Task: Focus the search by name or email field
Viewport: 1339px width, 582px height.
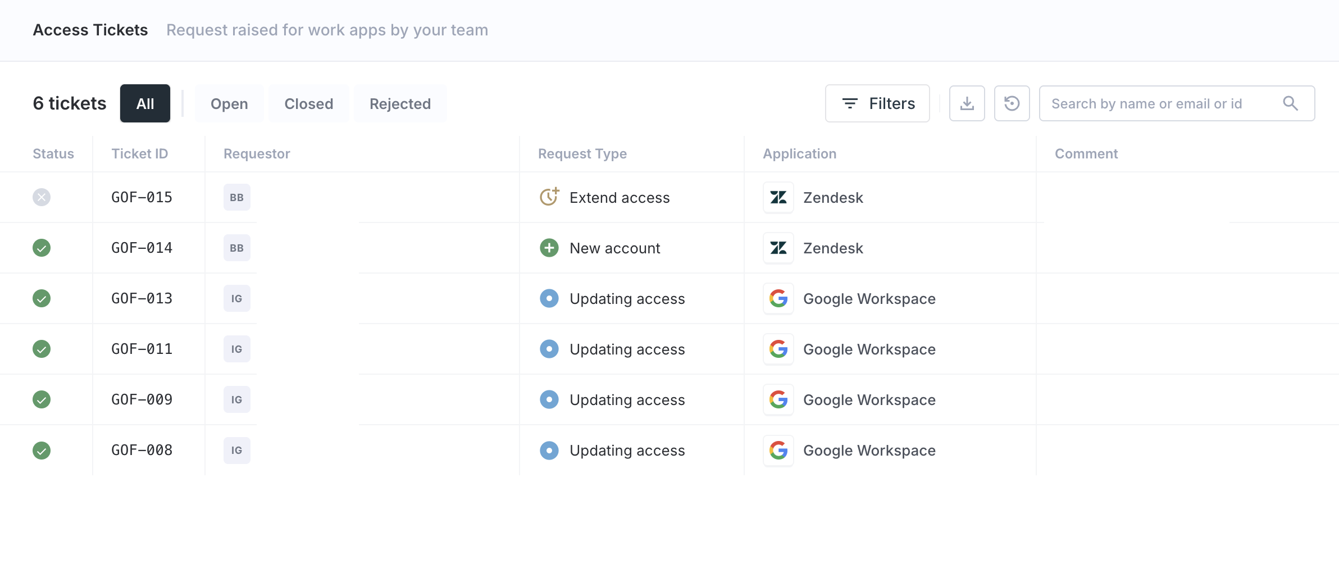Action: pos(1157,103)
